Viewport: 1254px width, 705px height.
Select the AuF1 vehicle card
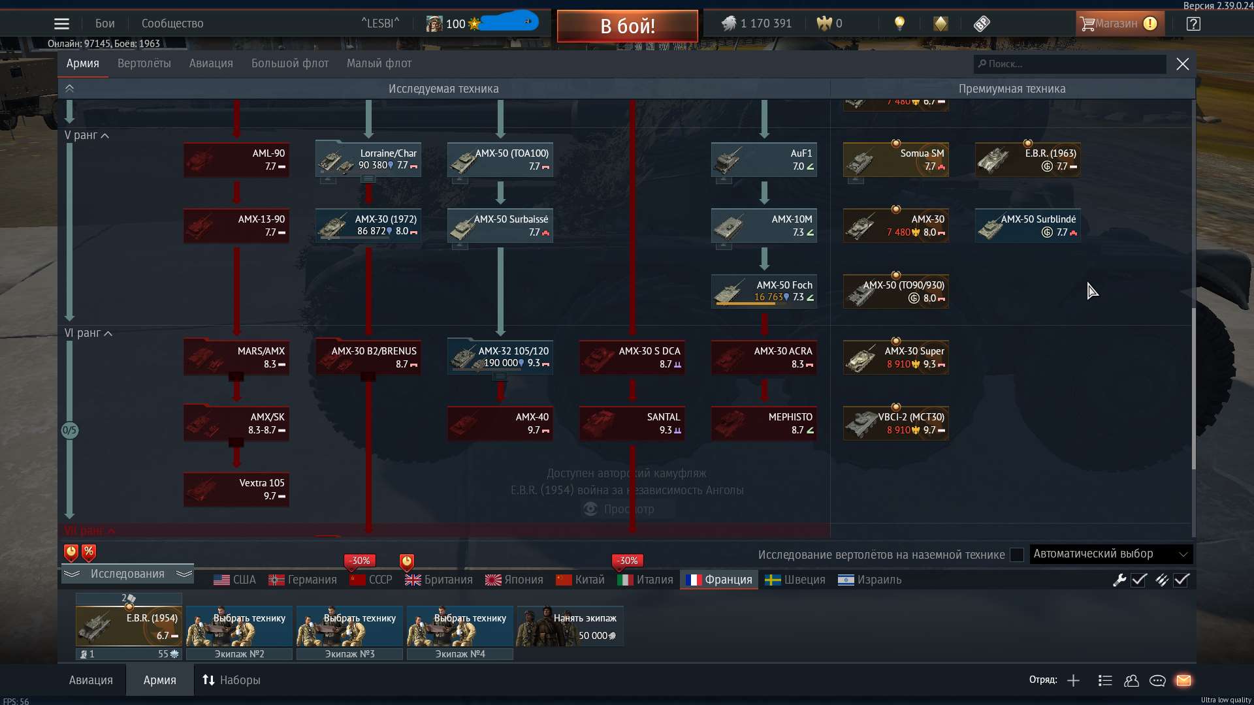coord(764,159)
